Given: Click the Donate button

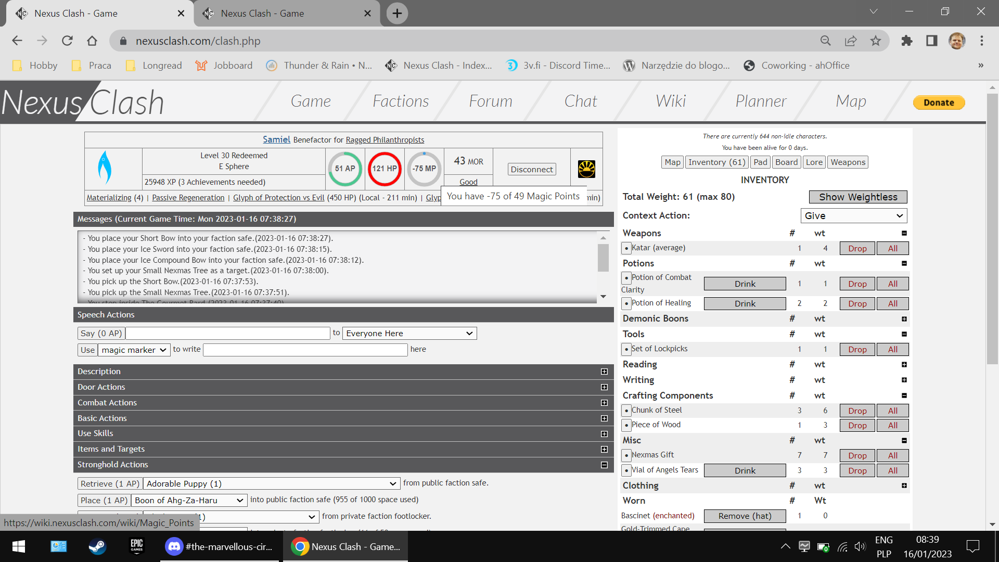Looking at the screenshot, I should tap(939, 103).
